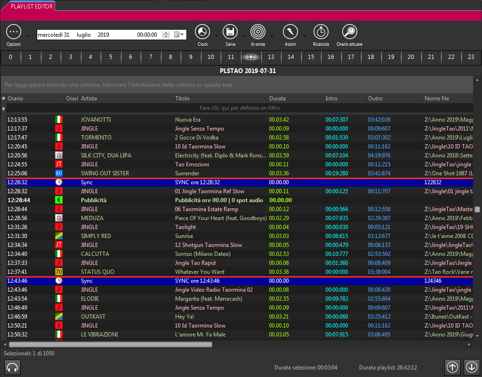Select the PLAYLIST EDITOR tab
Screen dimensions: 482x377
coord(28,6)
